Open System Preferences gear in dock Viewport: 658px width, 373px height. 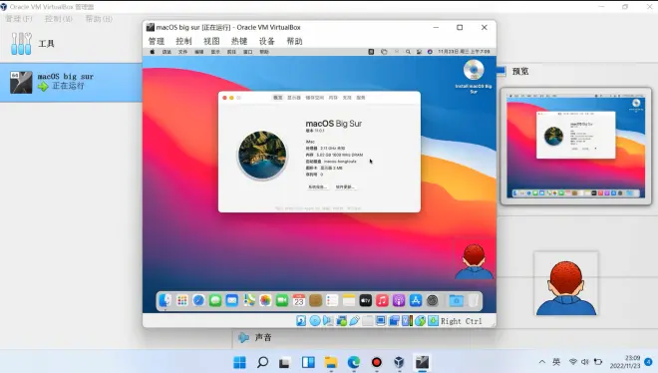tap(433, 300)
